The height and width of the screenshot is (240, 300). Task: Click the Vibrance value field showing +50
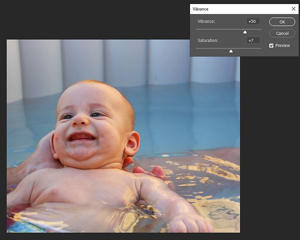(253, 21)
